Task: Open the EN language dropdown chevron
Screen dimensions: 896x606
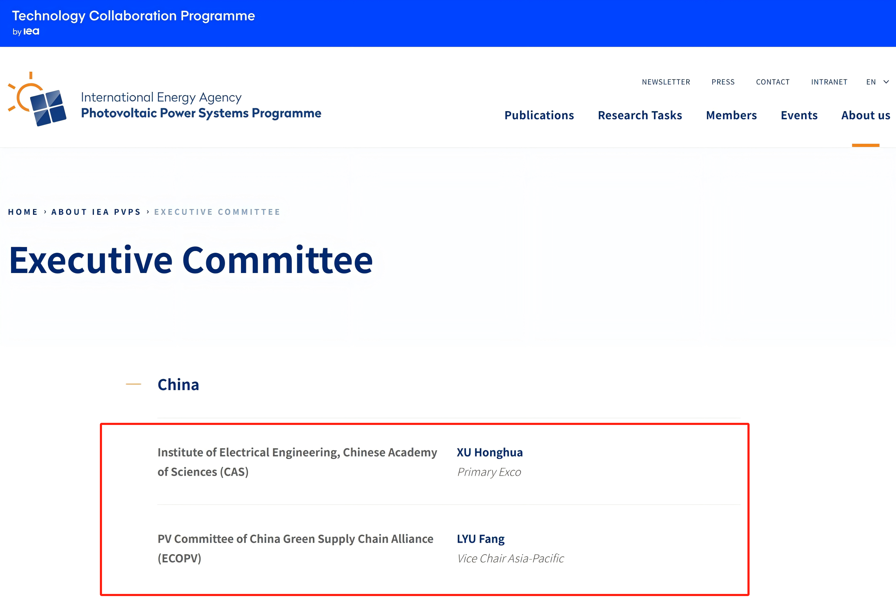Action: [886, 82]
